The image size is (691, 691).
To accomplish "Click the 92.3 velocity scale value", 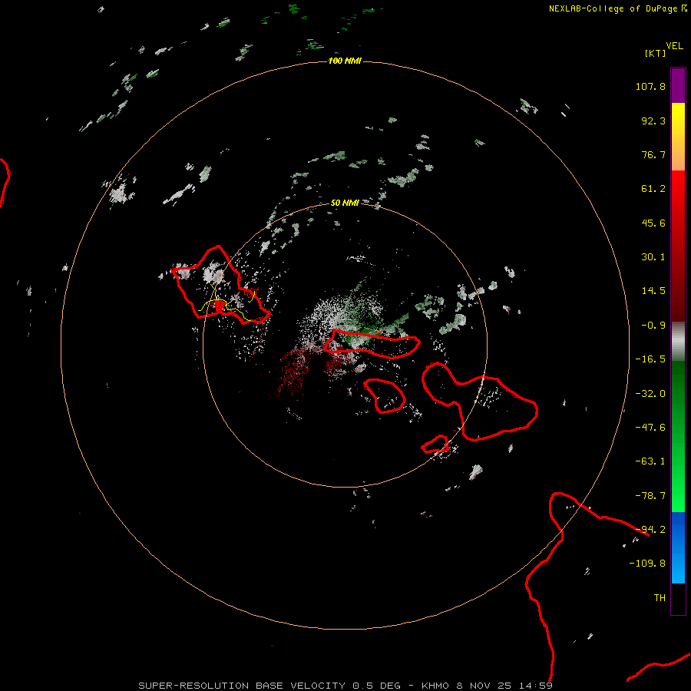I will [653, 121].
